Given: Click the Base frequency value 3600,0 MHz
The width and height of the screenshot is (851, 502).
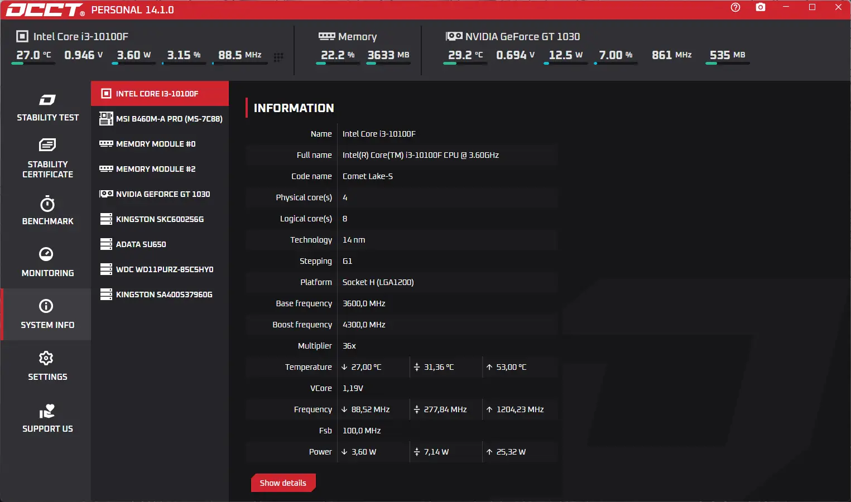Looking at the screenshot, I should click(364, 303).
